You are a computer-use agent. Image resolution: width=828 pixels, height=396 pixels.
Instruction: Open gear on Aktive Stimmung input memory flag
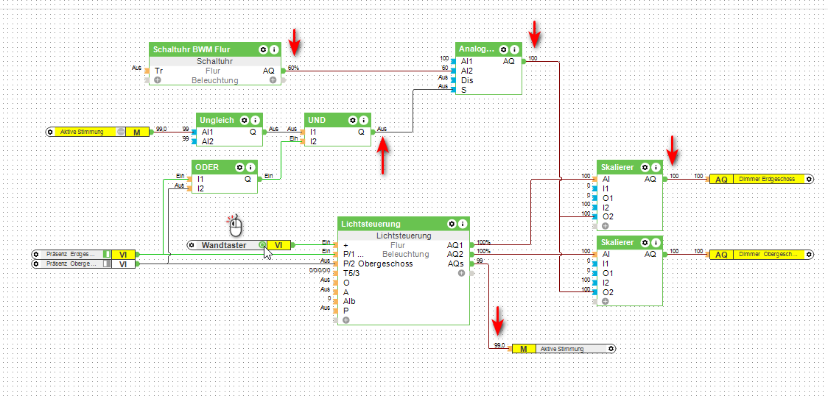tap(50, 132)
